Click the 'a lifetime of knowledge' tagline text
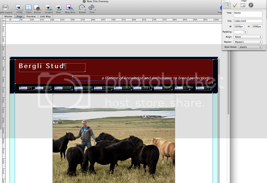This screenshot has height=183, width=267. 155,78
